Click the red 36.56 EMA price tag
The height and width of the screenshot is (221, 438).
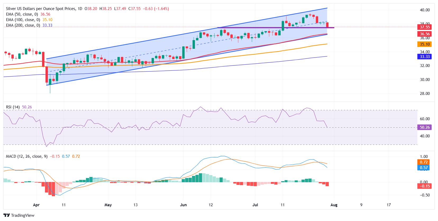click(x=423, y=34)
